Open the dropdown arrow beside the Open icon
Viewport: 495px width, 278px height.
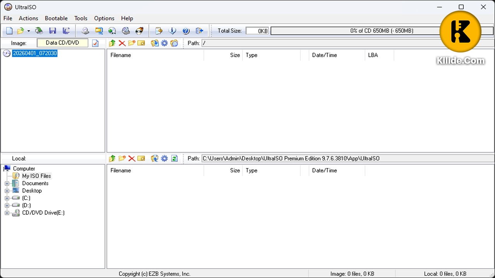click(x=28, y=31)
